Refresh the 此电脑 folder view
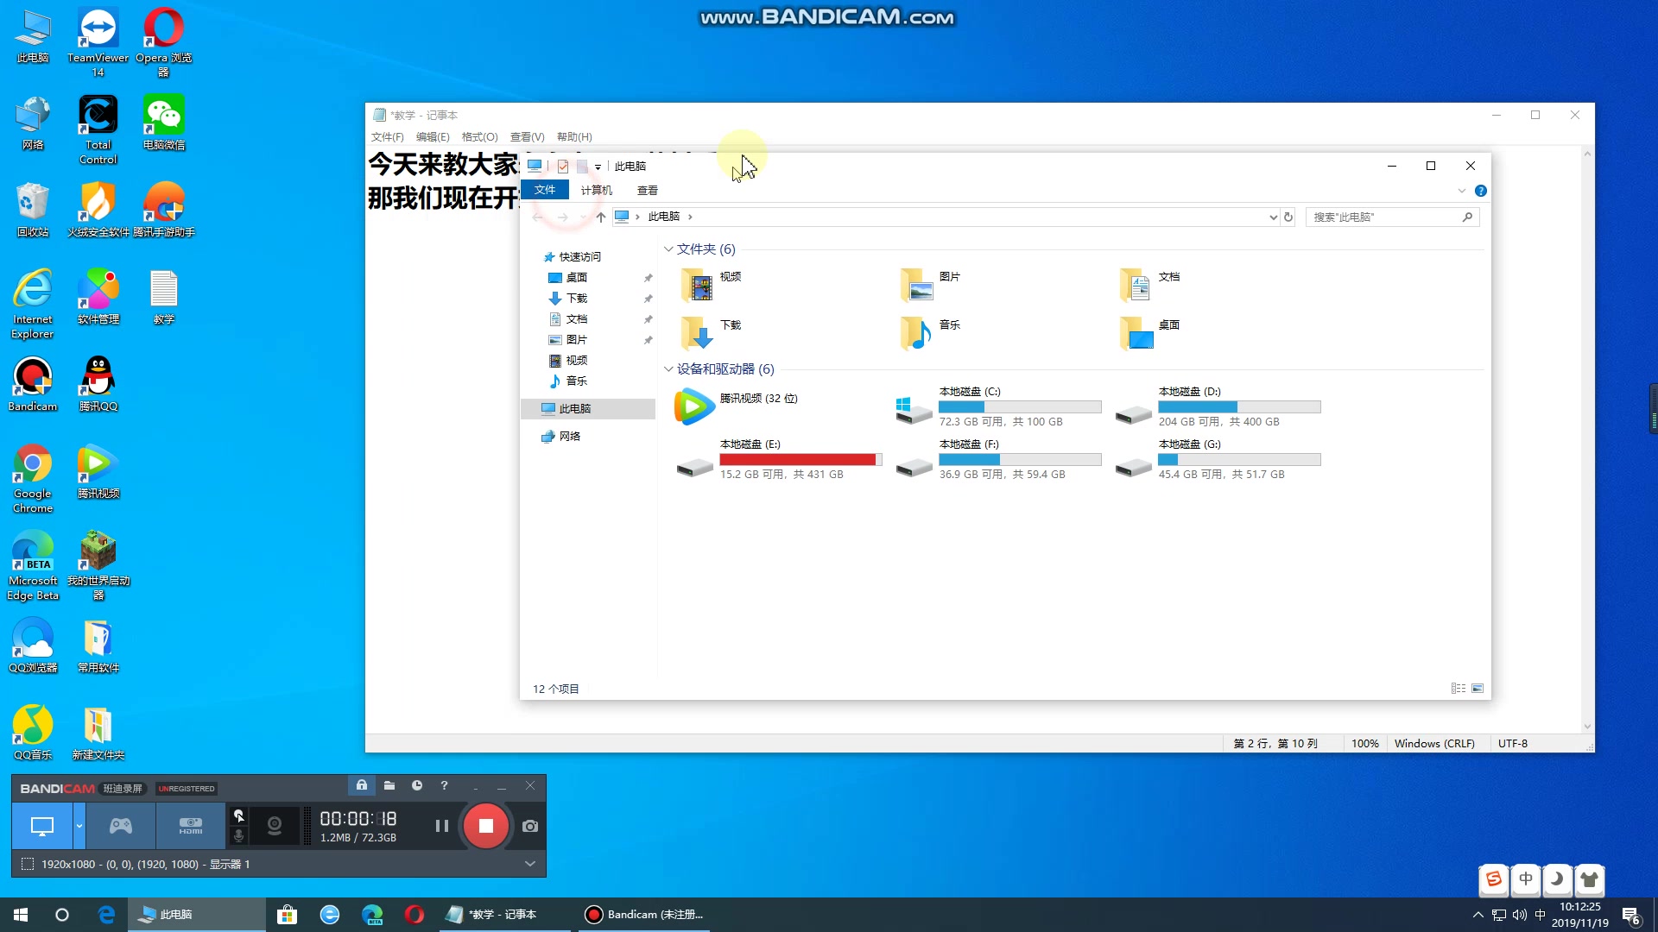The image size is (1658, 932). point(1289,217)
